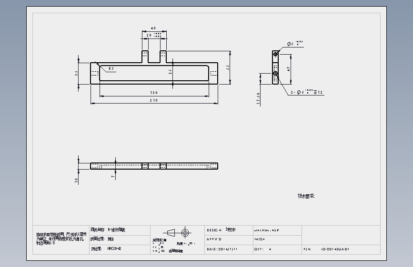This screenshot has height=267, width=413.
Task: Click the DESIGN field in title block
Action: pos(229,230)
